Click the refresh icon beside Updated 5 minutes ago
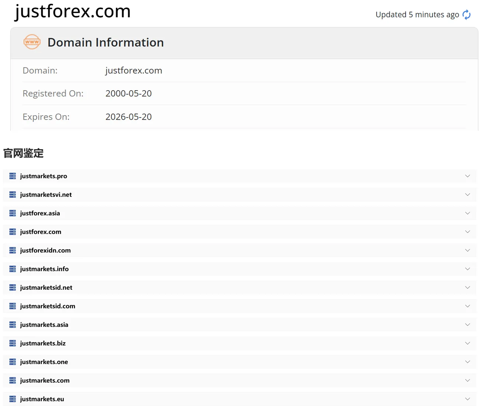 (x=467, y=15)
